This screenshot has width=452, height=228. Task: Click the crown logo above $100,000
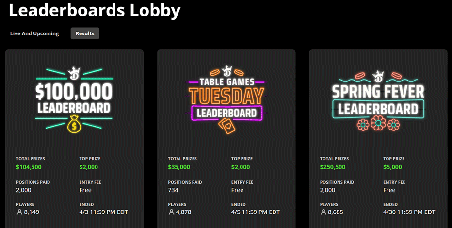74,74
